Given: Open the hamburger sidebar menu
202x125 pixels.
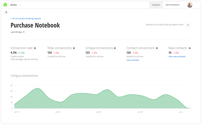Looking at the screenshot, I should pyautogui.click(x=6, y=12).
